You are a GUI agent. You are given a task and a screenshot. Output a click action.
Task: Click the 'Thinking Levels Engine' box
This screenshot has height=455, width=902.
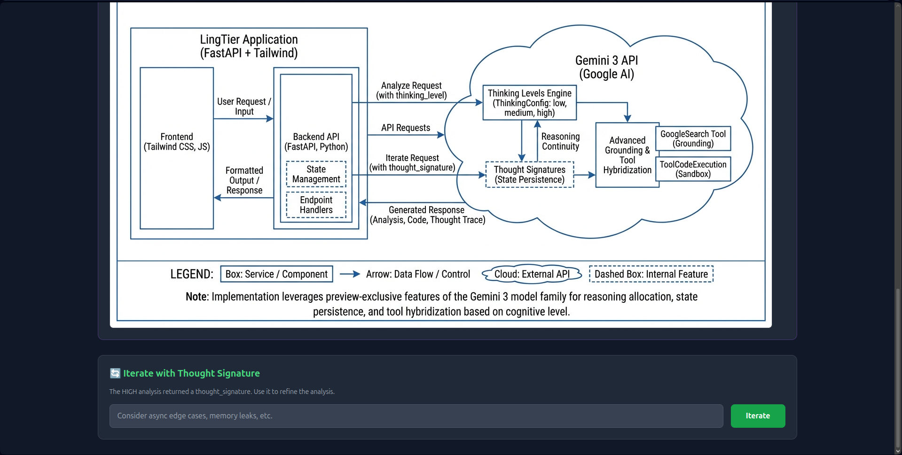pos(530,103)
